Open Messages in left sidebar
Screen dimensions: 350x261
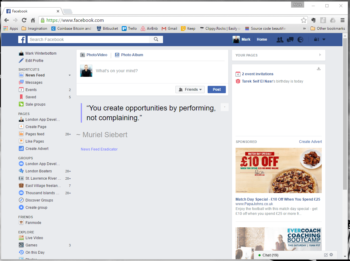pos(34,83)
